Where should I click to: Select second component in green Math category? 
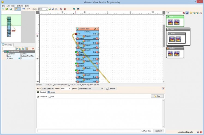coord(177,22)
